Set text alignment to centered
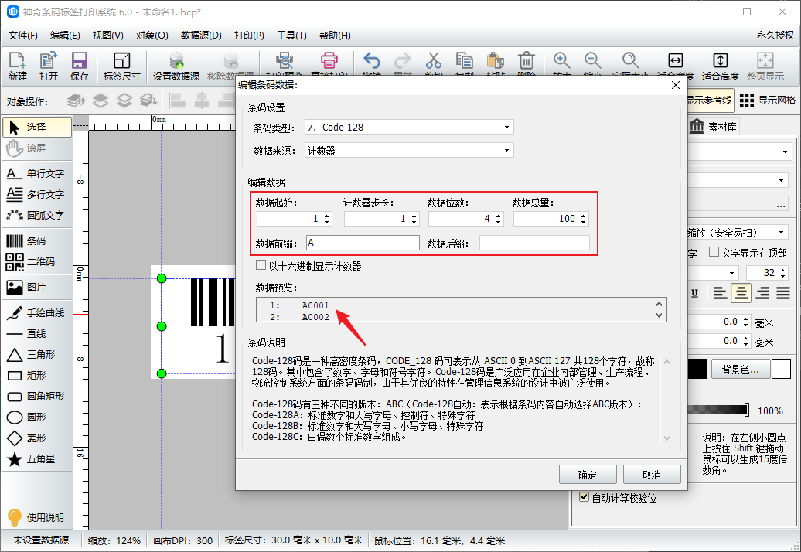 [741, 293]
